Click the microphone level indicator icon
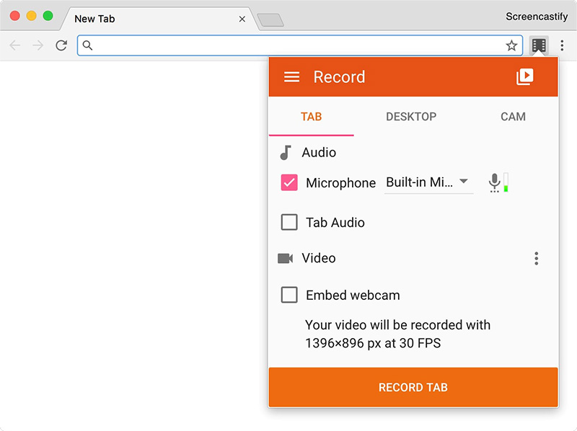Image resolution: width=577 pixels, height=431 pixels. point(496,182)
